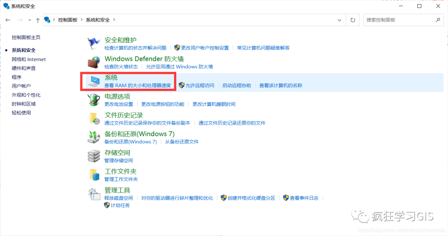This screenshot has height=236, width=448.
Task: Open 时钟和区域 category
Action: [23, 104]
